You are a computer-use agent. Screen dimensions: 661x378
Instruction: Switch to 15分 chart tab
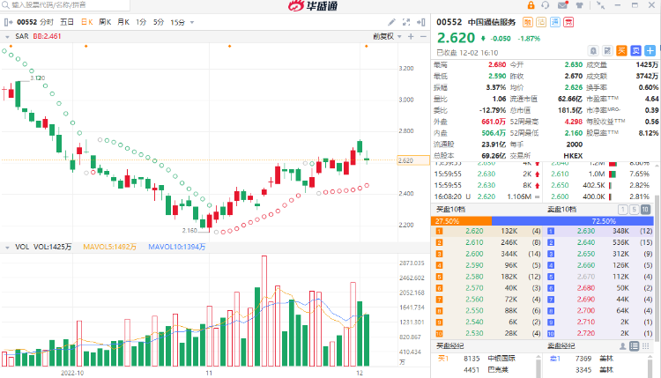(x=177, y=22)
